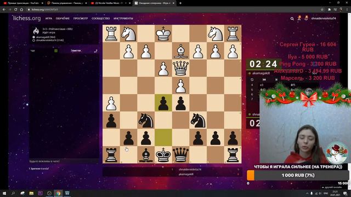Select move e3 in the move list
351x197 pixels.
point(262,85)
